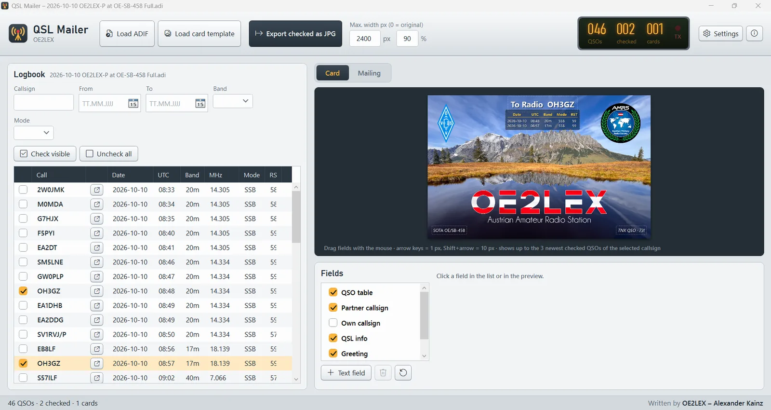Disable the QSO table field

333,292
